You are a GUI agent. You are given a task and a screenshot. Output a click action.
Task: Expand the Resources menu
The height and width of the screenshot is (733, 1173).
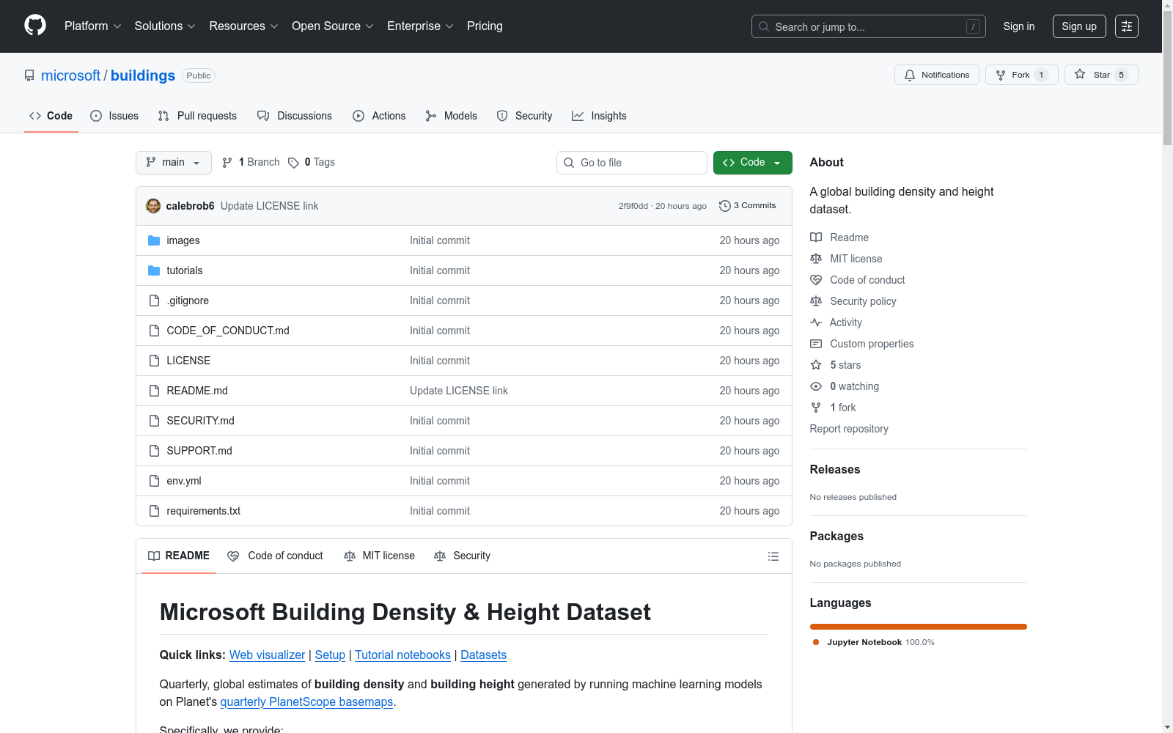point(243,26)
